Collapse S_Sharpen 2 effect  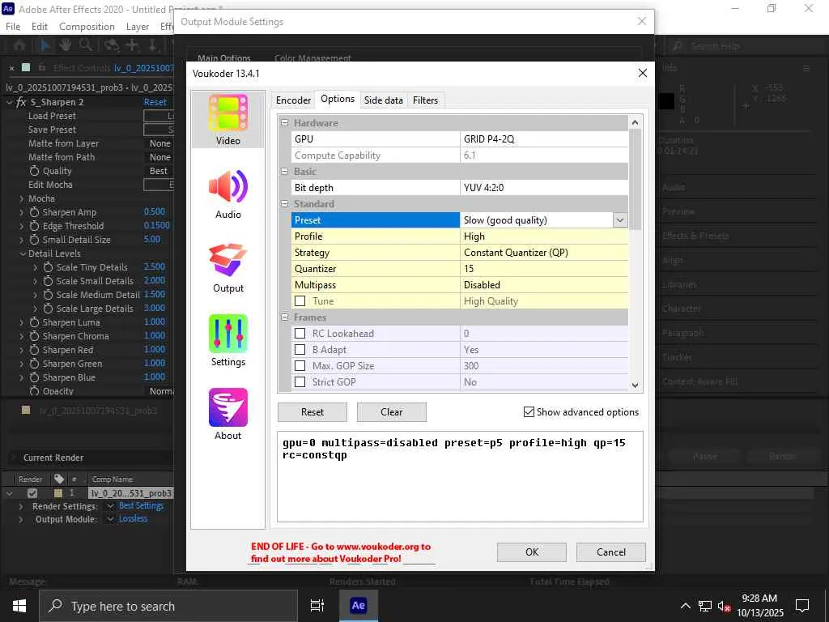pos(9,102)
